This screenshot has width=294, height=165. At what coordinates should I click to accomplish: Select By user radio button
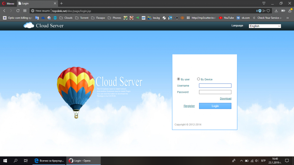click(x=178, y=79)
